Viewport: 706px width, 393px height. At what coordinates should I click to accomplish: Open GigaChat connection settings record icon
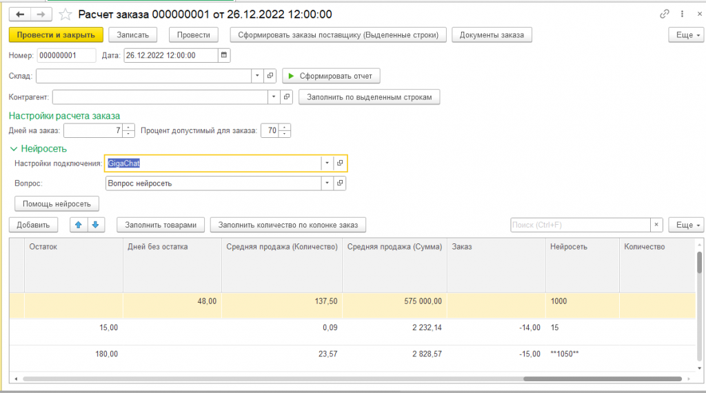tap(340, 163)
